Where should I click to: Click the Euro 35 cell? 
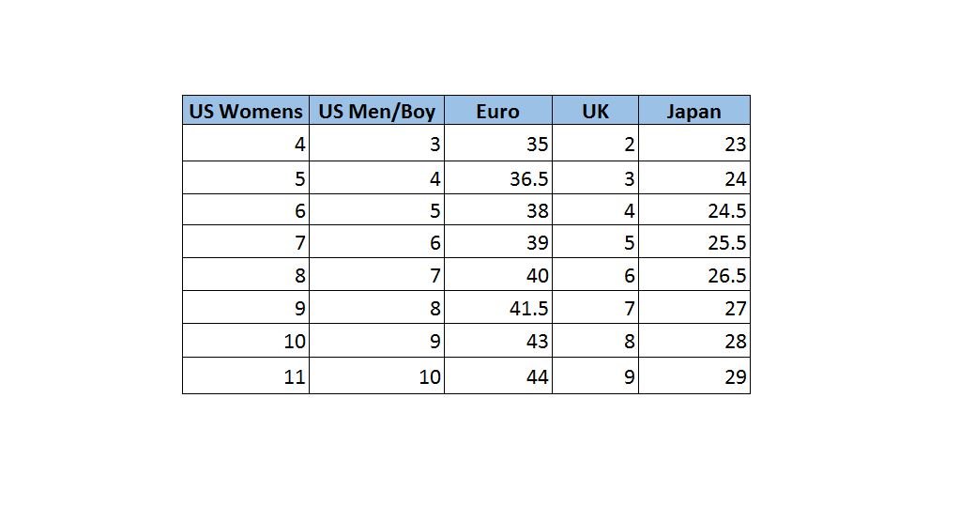pos(498,145)
